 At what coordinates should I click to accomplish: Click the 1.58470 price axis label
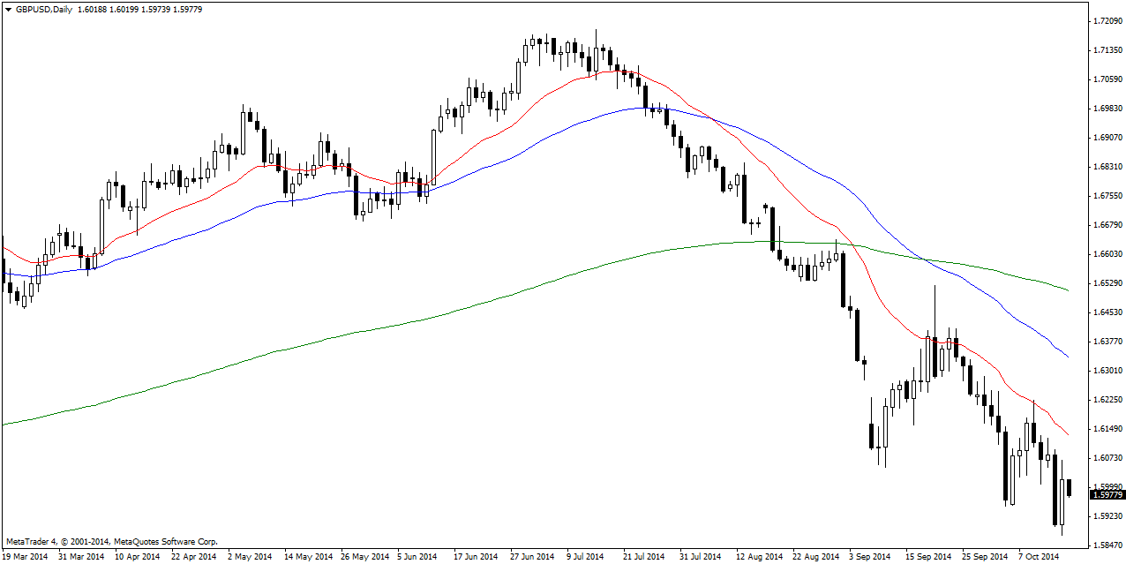pos(1107,545)
